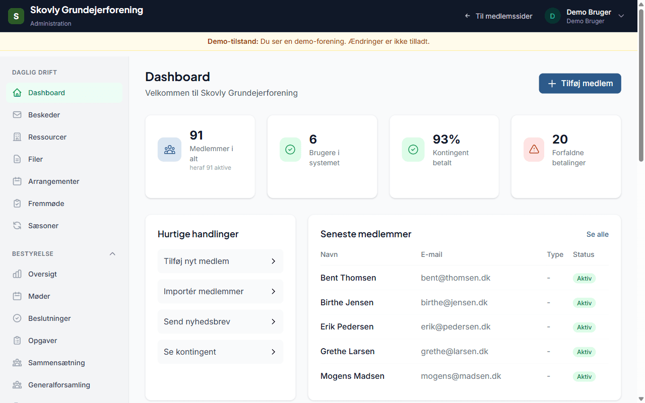The height and width of the screenshot is (403, 645).
Task: Click member name Grethe Larsen
Action: (x=348, y=352)
